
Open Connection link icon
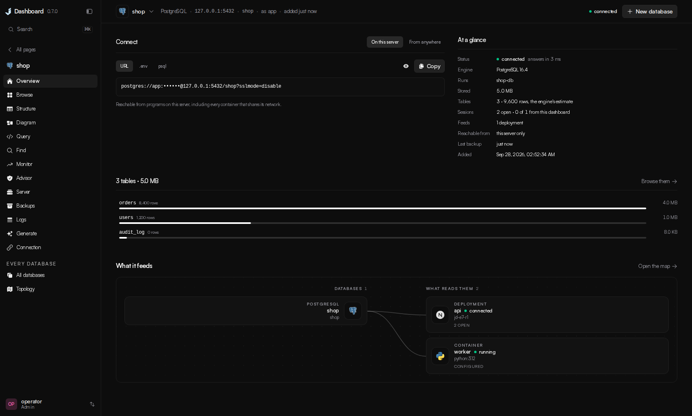(10, 248)
